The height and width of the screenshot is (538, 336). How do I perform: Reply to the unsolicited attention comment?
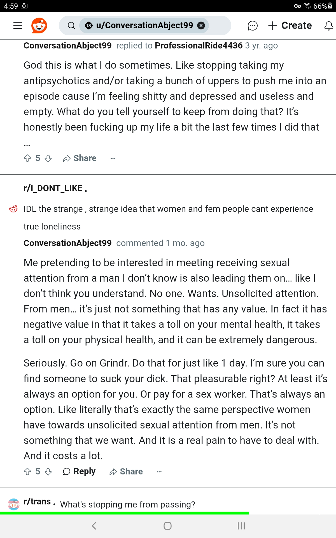(x=79, y=471)
